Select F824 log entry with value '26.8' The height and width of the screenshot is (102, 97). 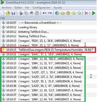[48, 41]
